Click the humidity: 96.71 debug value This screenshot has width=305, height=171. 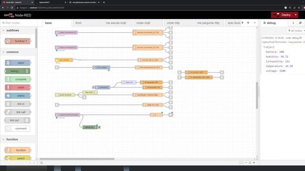point(277,57)
